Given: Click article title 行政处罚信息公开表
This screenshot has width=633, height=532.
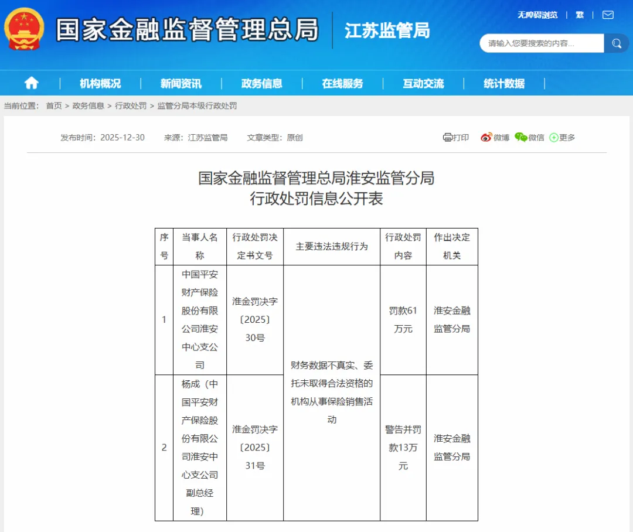Looking at the screenshot, I should 316,199.
